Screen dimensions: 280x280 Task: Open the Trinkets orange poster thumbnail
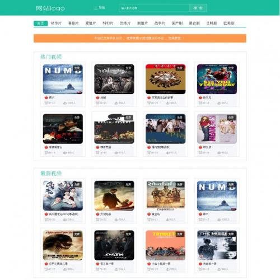tap(166, 245)
